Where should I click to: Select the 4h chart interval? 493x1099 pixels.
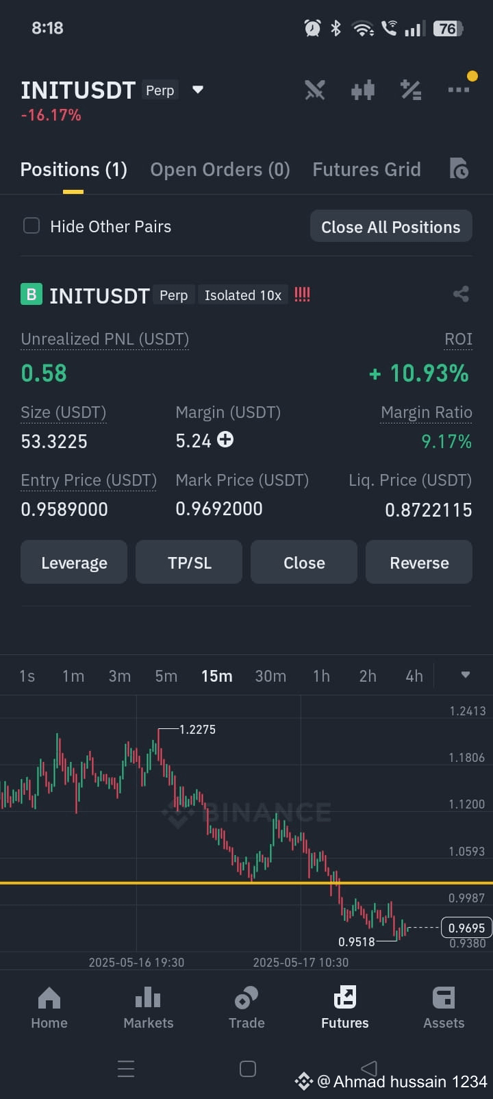coord(414,676)
